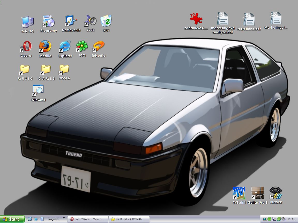Start the jet4udio player shortcut
The image size is (298, 223).
click(99, 49)
